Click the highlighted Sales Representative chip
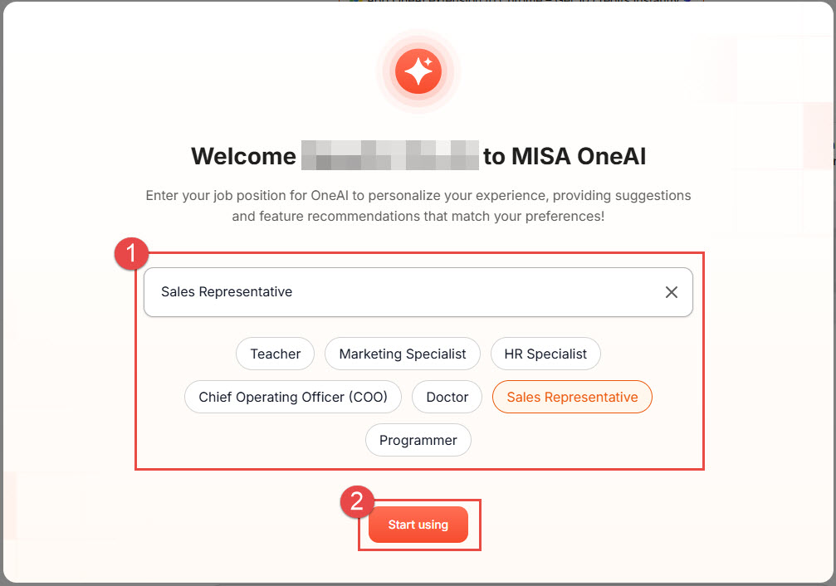The image size is (836, 586). coord(572,397)
